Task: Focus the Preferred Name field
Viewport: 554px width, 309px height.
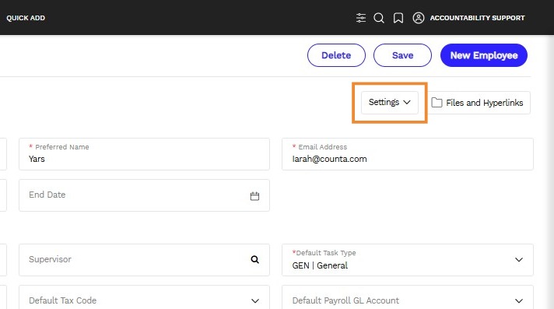Action: tap(144, 154)
